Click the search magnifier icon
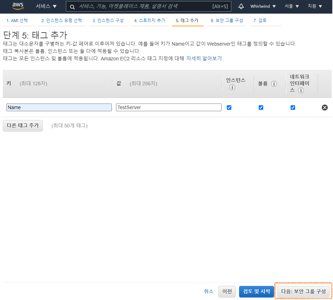 72,7
